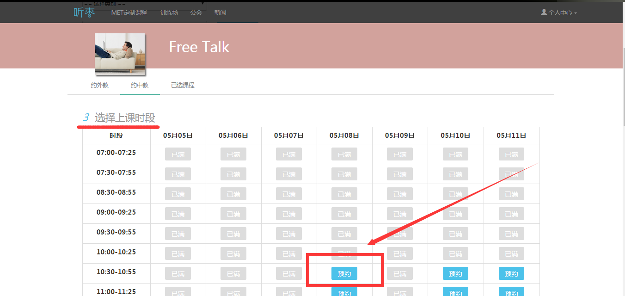Open the 新闻 navigation item
Viewport: 625px width, 296px height.
point(220,12)
